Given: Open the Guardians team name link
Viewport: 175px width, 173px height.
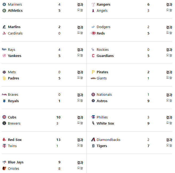Looking at the screenshot, I should (105, 56).
